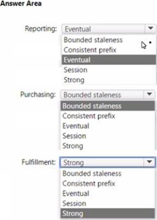Choose highlighted Strong option under Fulfillment

pos(107,213)
